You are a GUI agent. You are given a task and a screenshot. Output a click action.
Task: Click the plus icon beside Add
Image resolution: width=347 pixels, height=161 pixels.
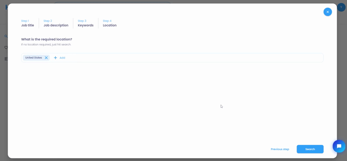[x=55, y=58]
